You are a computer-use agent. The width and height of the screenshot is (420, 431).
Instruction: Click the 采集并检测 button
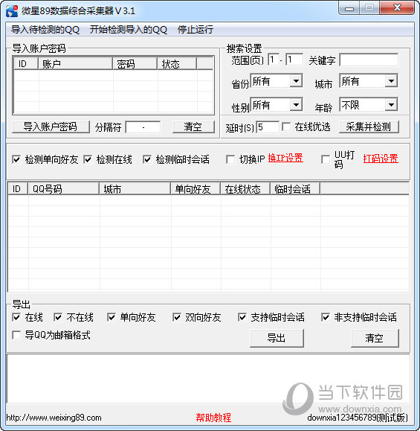[x=369, y=127]
